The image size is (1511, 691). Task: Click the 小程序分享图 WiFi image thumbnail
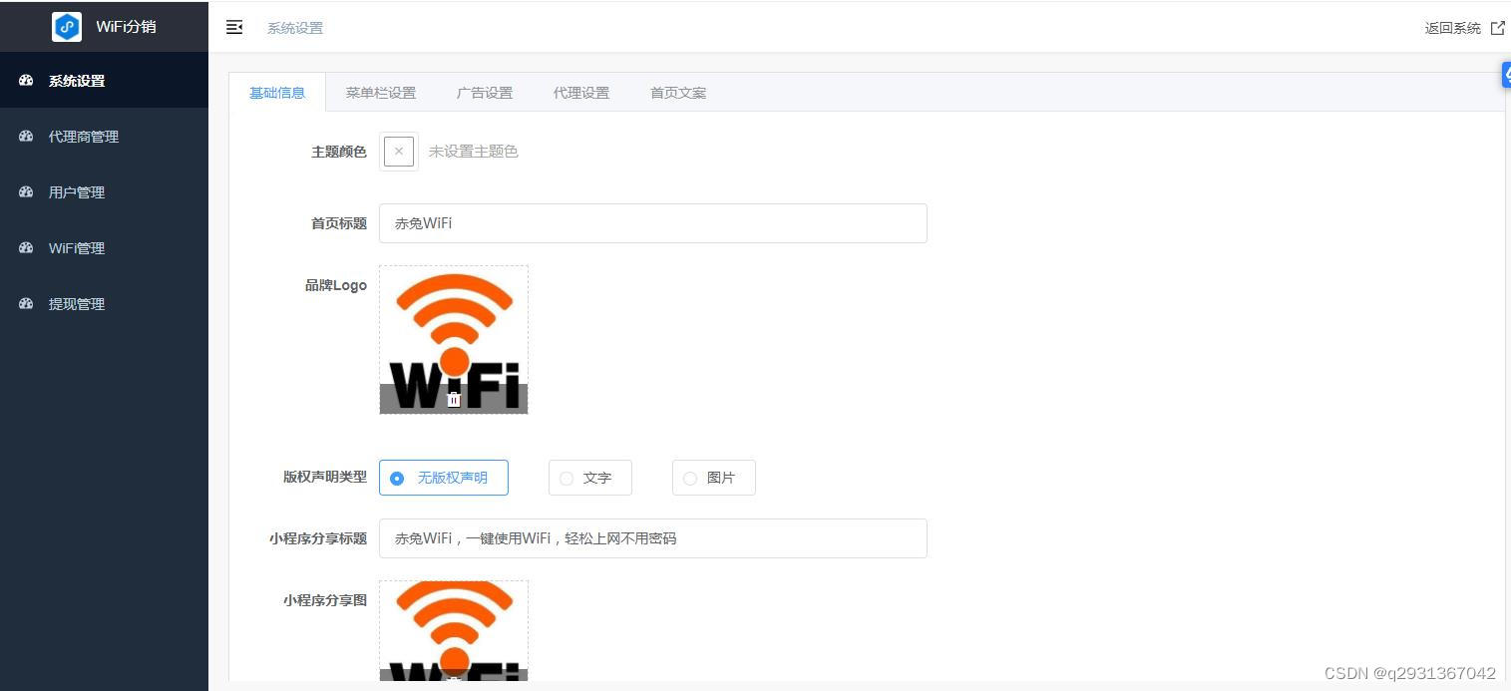pos(454,631)
